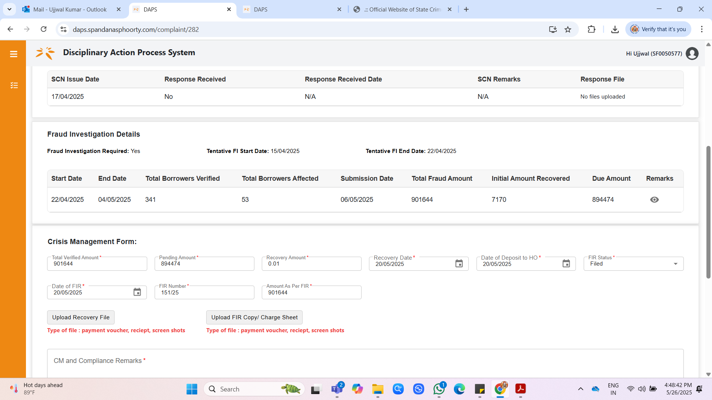
Task: Show hidden system tray icons chevron
Action: [x=581, y=389]
